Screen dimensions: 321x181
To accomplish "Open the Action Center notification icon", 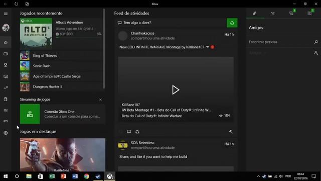I will pyautogui.click(x=313, y=176).
